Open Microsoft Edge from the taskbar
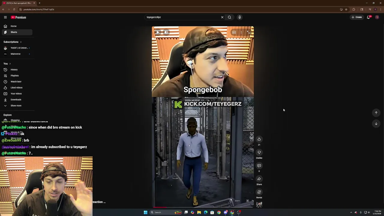The image size is (384, 216). pyautogui.click(x=205, y=212)
